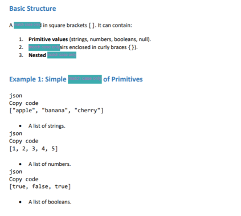The image size is (241, 216).
Task: Click the [true, false, true] code line
Action: [40, 186]
